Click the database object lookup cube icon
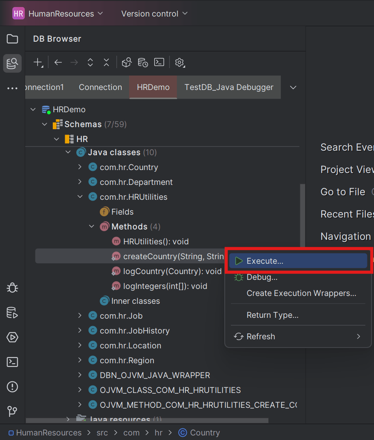374x440 pixels. (127, 62)
